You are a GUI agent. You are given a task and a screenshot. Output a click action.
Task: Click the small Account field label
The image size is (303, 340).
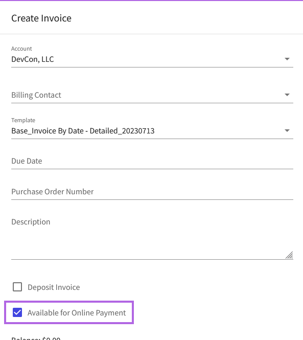[x=21, y=49]
